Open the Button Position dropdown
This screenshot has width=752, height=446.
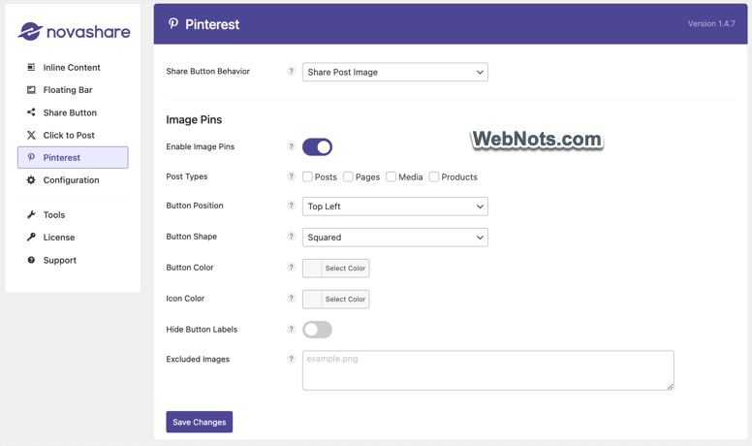tap(394, 207)
